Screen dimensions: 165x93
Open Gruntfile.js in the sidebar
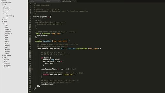click(6, 63)
